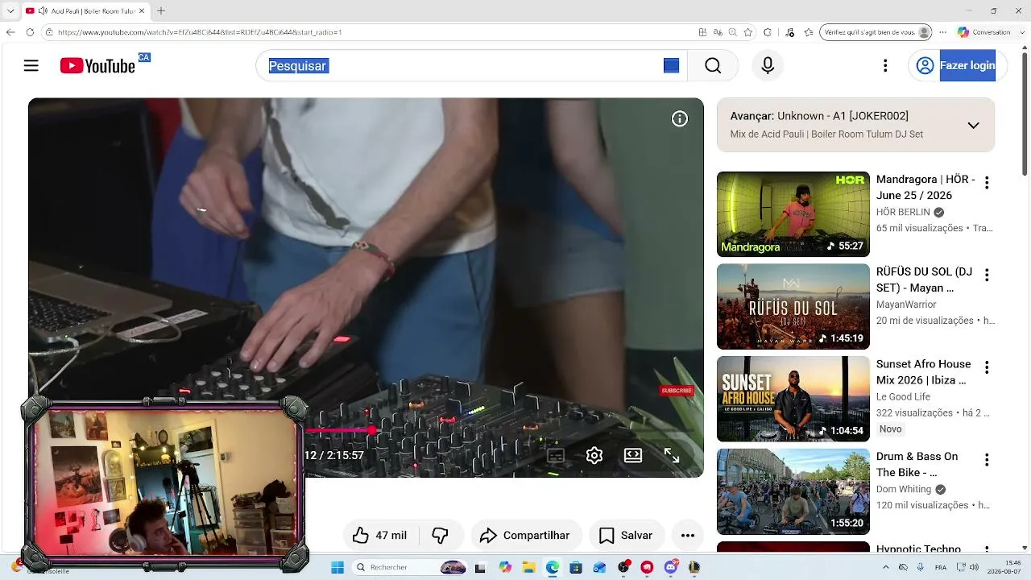Enter fullscreen video mode
This screenshot has height=580, width=1031.
point(672,455)
